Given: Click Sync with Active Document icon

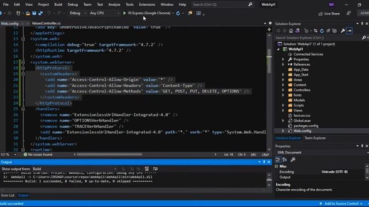Looking at the screenshot, I should click(315, 30).
